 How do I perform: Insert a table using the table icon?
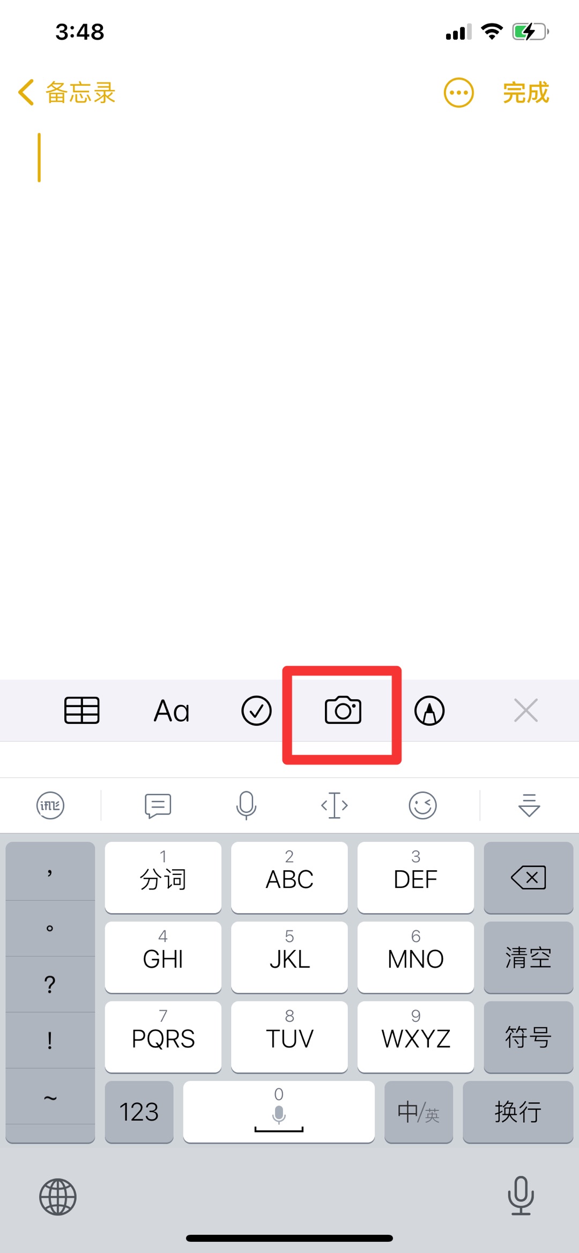[x=82, y=710]
